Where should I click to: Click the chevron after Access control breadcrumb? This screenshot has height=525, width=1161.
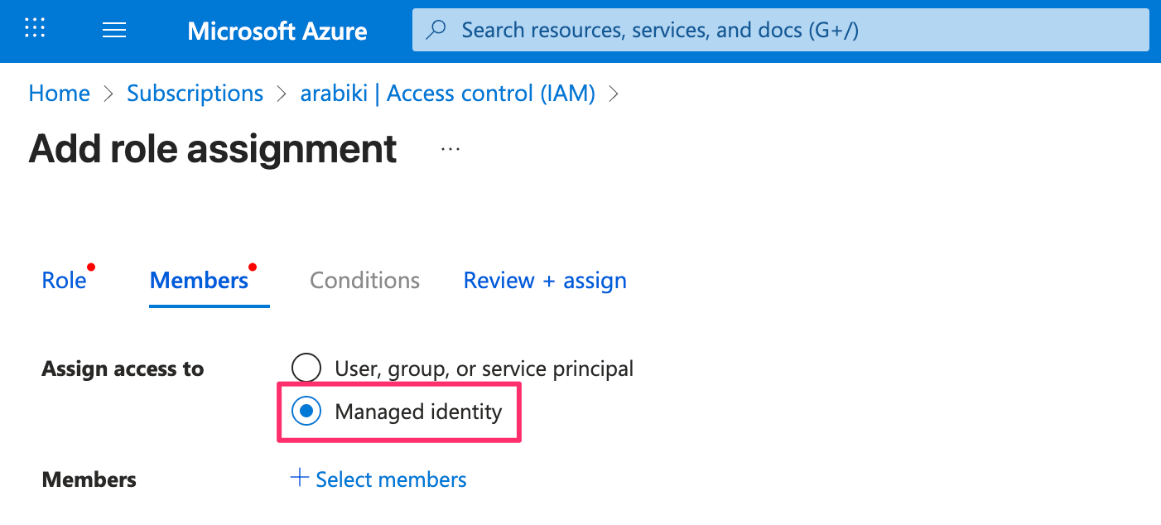pos(614,94)
